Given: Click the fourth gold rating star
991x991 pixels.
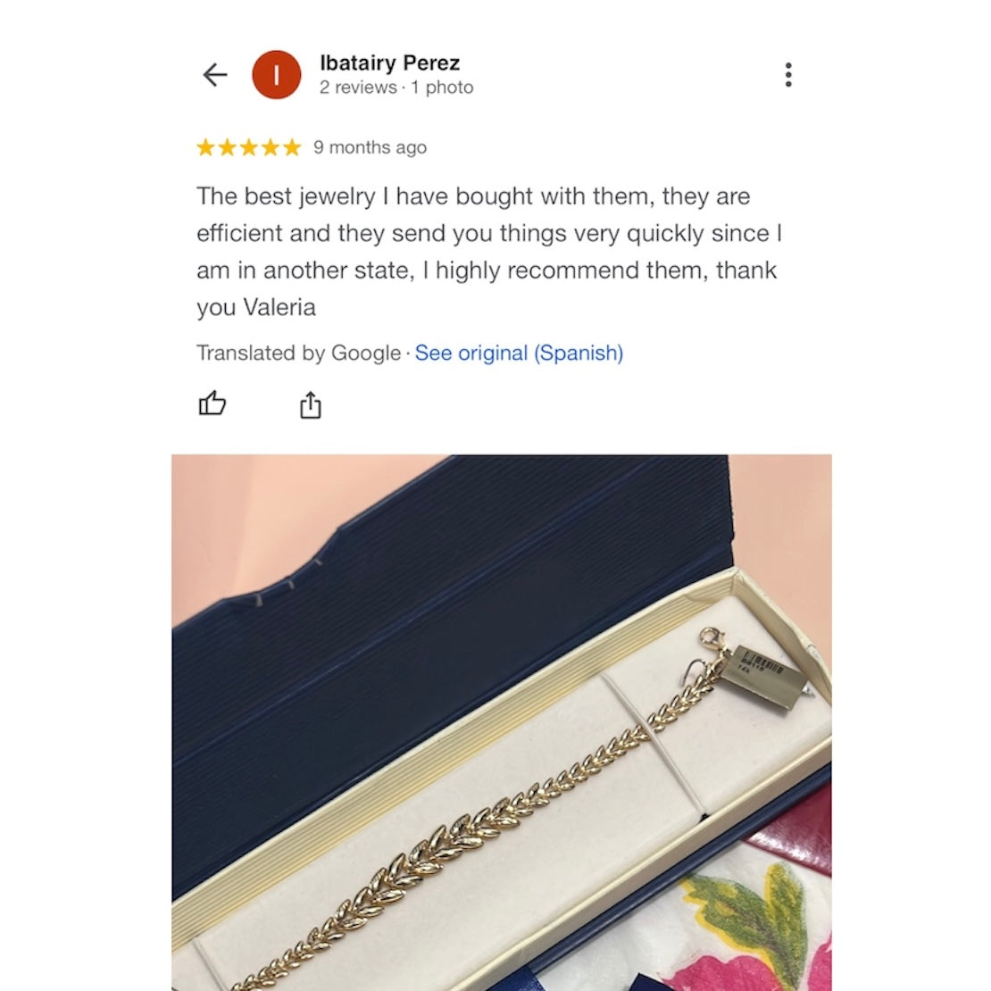Looking at the screenshot, I should pos(271,147).
